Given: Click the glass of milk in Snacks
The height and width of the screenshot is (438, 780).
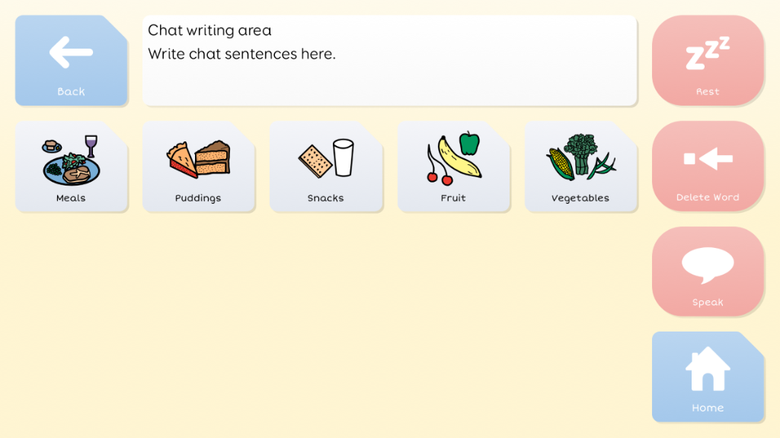Looking at the screenshot, I should coord(344,157).
